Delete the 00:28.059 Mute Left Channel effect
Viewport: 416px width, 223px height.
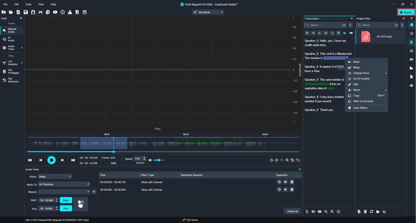click(x=292, y=182)
